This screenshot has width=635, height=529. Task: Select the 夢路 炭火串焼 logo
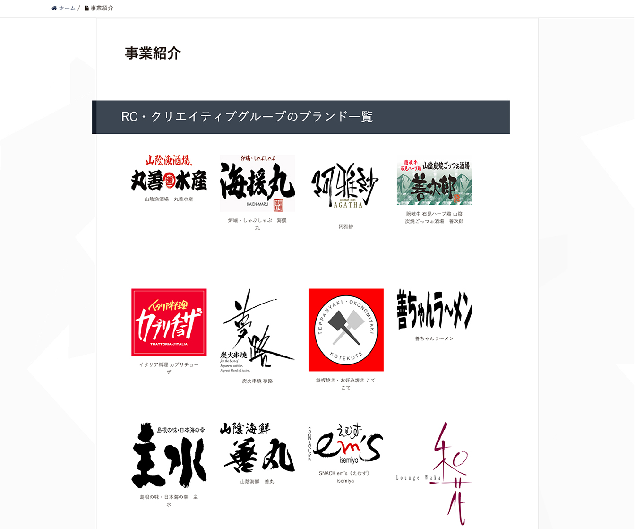pyautogui.click(x=257, y=331)
